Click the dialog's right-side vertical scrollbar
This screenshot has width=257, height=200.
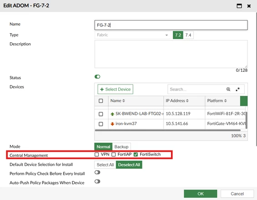(256, 79)
